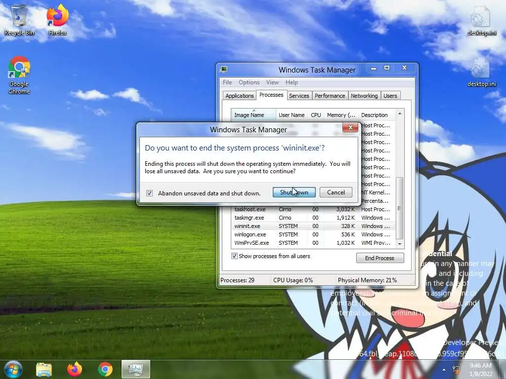Click the process list scrollbar thumb

coord(400,208)
